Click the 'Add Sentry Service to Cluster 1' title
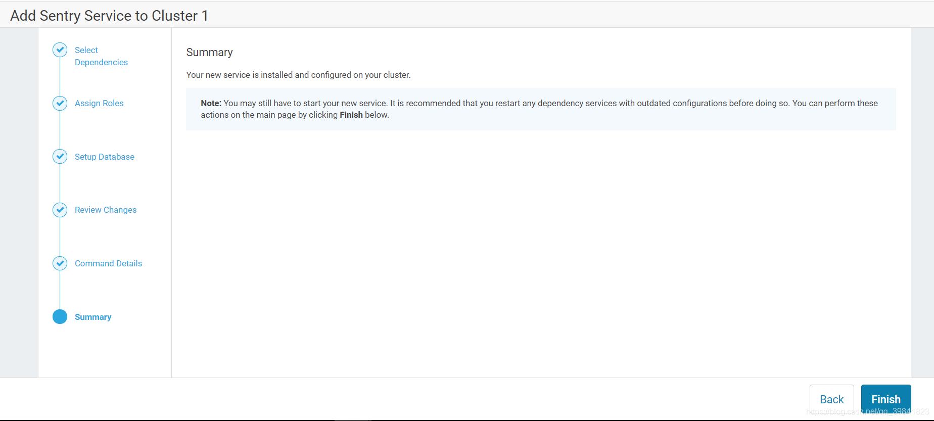 coord(109,16)
